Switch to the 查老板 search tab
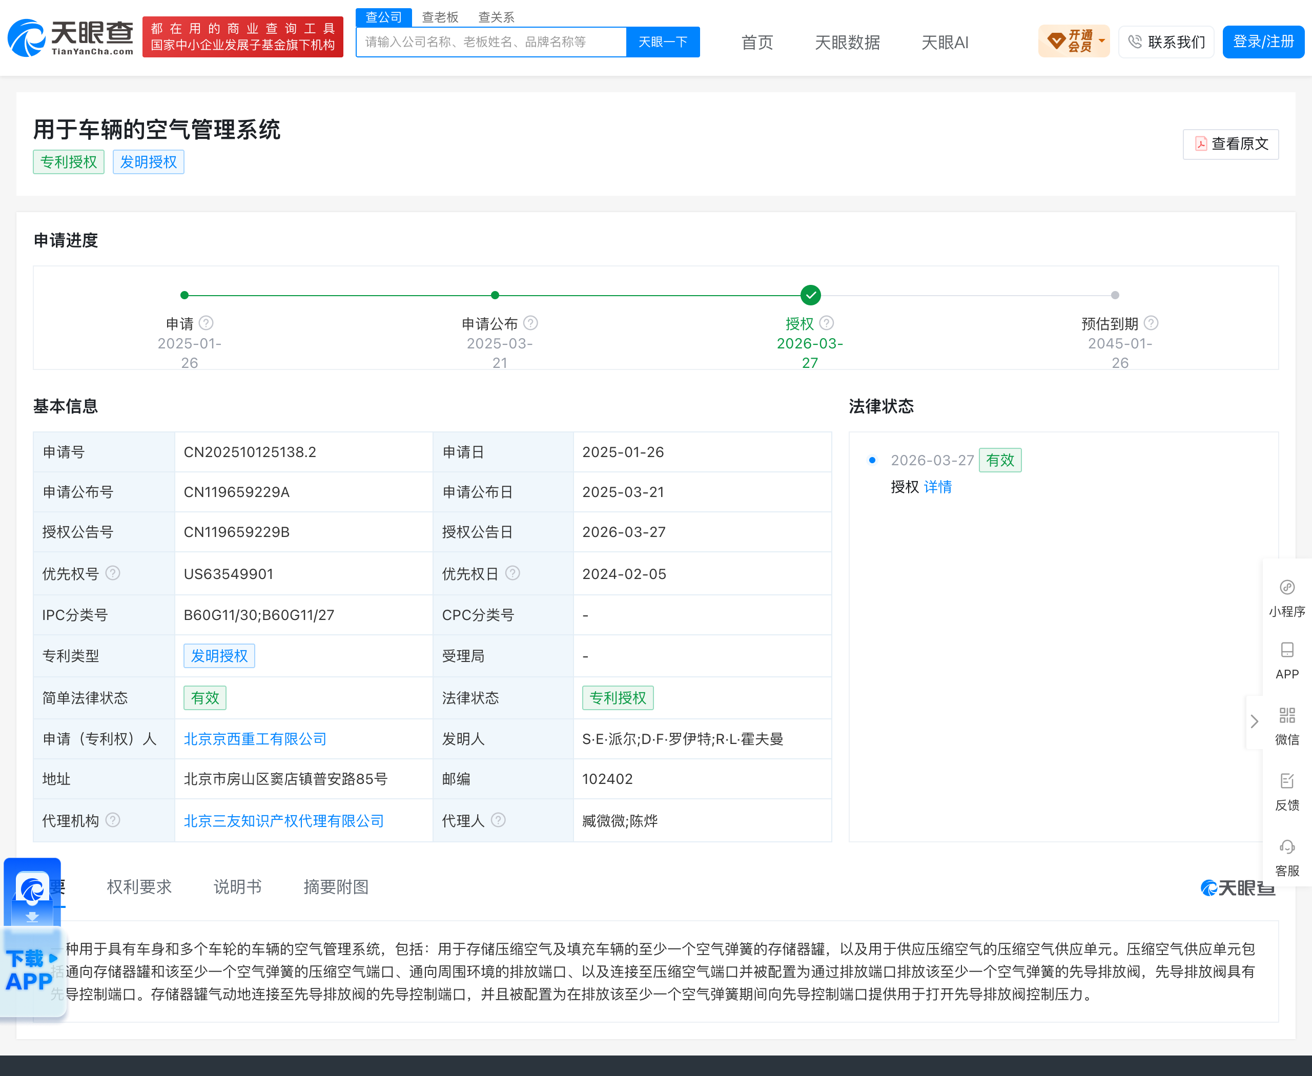 click(x=440, y=17)
